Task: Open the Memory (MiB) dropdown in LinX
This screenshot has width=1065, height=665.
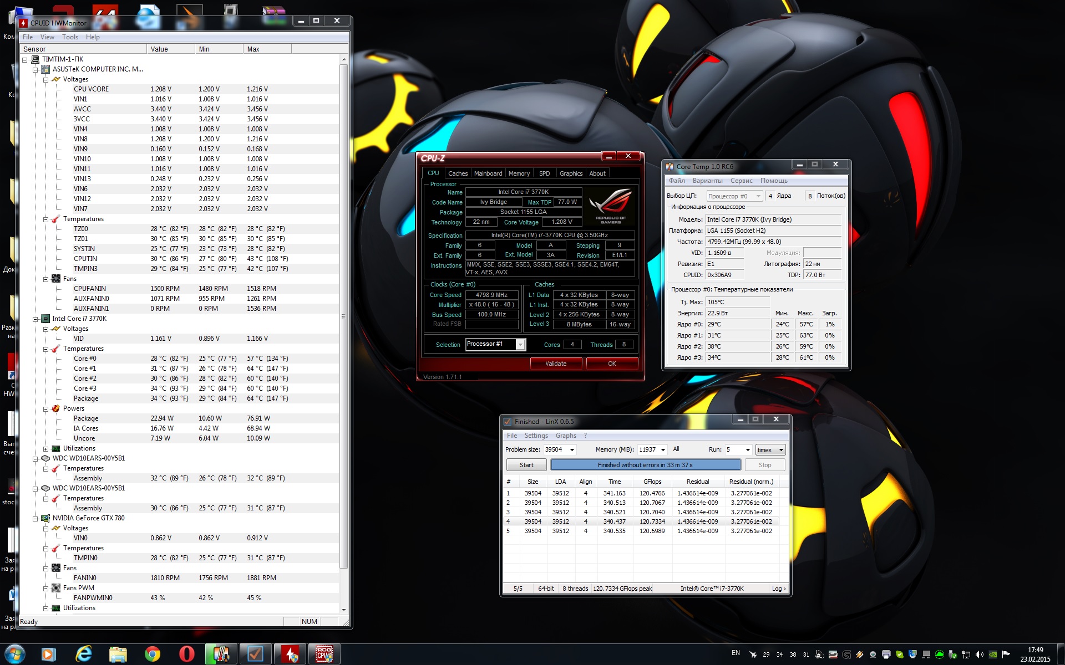Action: [662, 449]
